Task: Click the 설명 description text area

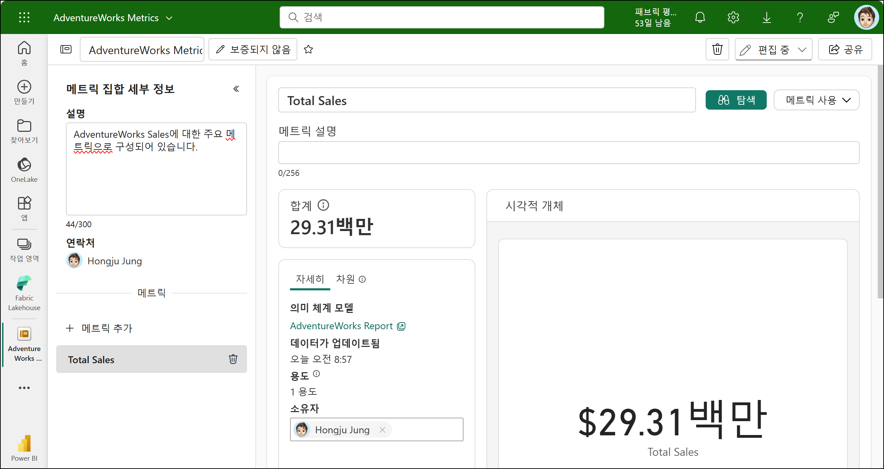Action: click(x=156, y=169)
